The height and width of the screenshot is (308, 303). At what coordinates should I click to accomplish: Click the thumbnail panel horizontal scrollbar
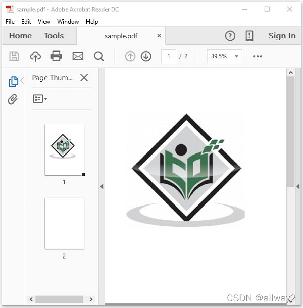(x=59, y=299)
